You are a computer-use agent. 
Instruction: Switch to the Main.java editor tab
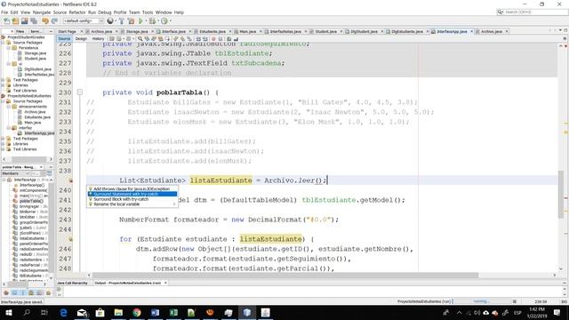point(247,32)
